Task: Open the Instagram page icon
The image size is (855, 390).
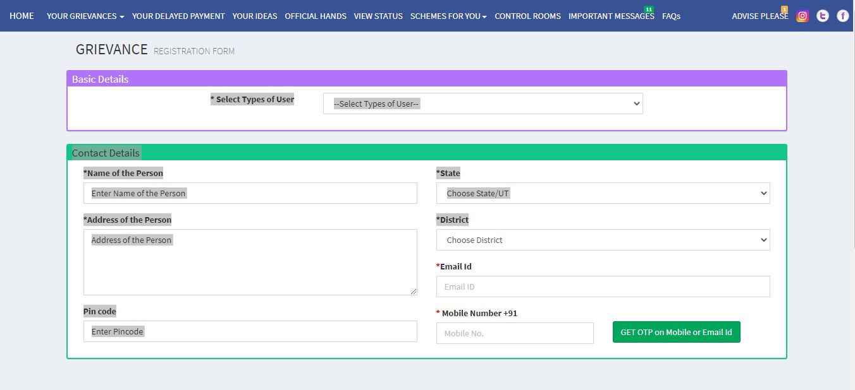Action: pyautogui.click(x=802, y=16)
